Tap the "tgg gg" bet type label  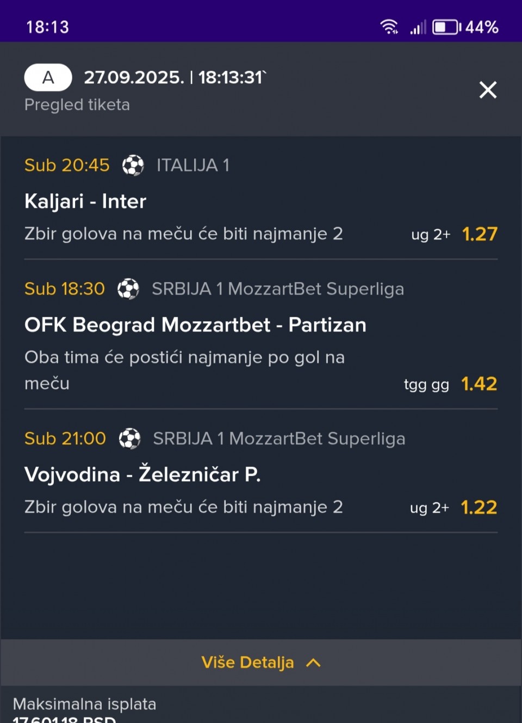[426, 385]
